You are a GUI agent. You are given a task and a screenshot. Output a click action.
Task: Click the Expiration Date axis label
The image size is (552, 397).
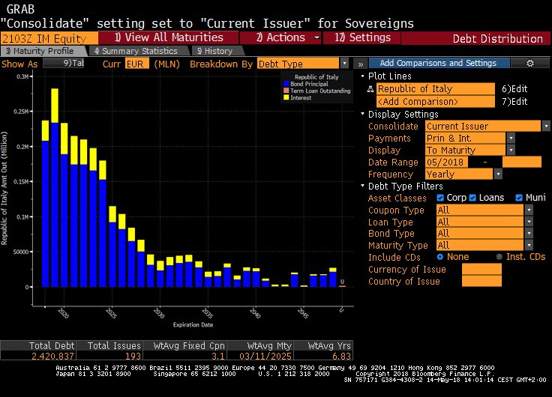click(x=193, y=325)
